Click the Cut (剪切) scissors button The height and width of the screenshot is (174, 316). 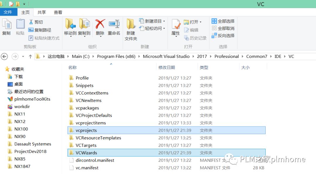point(36,22)
